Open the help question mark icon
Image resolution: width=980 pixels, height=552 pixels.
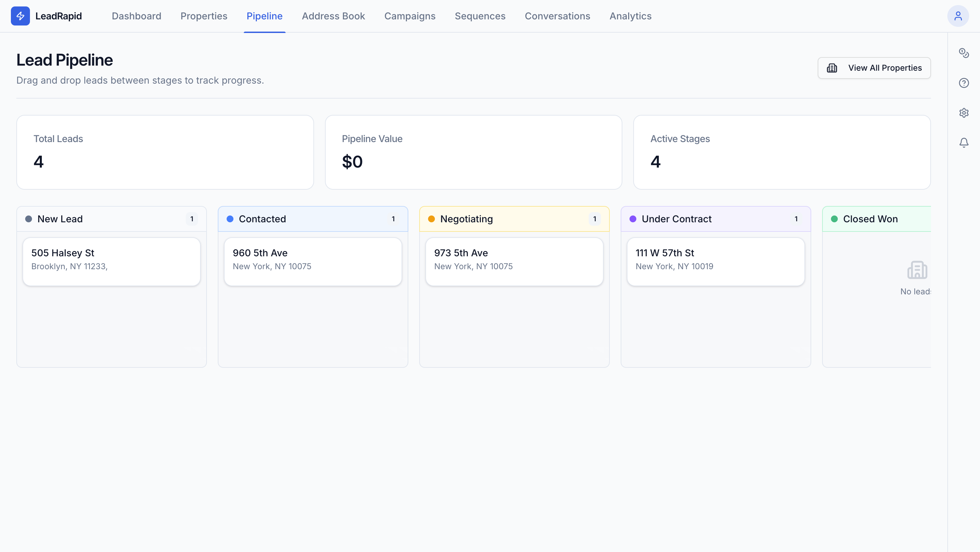[963, 83]
